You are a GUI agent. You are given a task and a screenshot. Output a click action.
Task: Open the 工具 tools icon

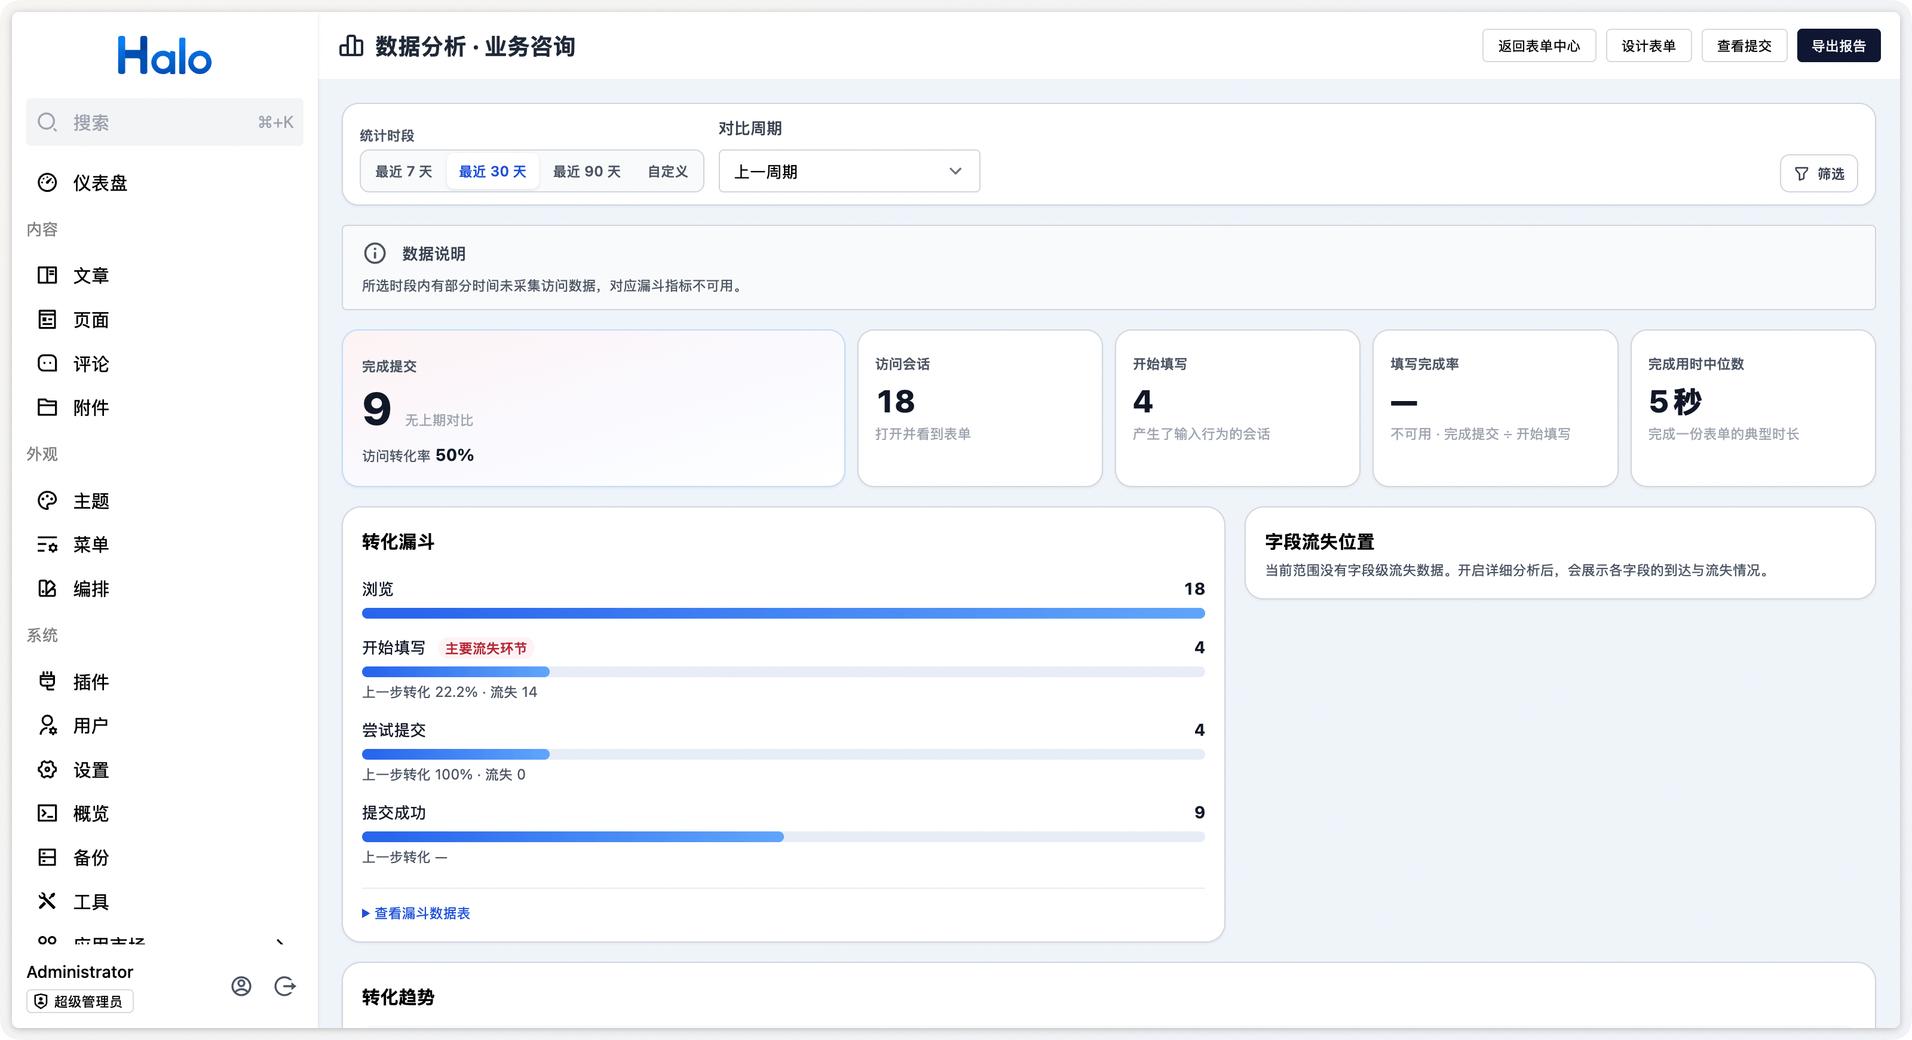point(47,901)
